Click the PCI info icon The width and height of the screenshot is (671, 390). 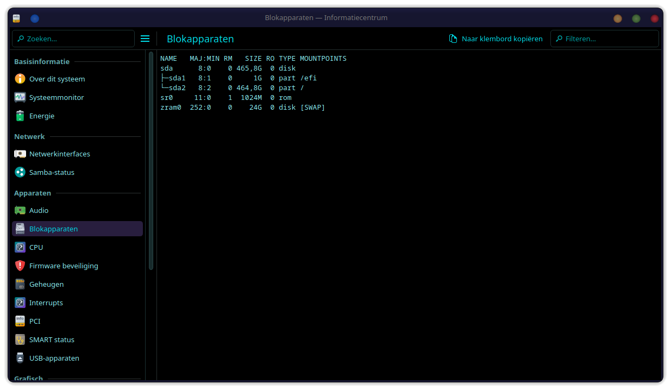(x=20, y=321)
